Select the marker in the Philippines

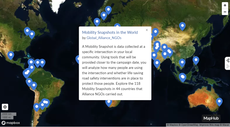[196, 60]
